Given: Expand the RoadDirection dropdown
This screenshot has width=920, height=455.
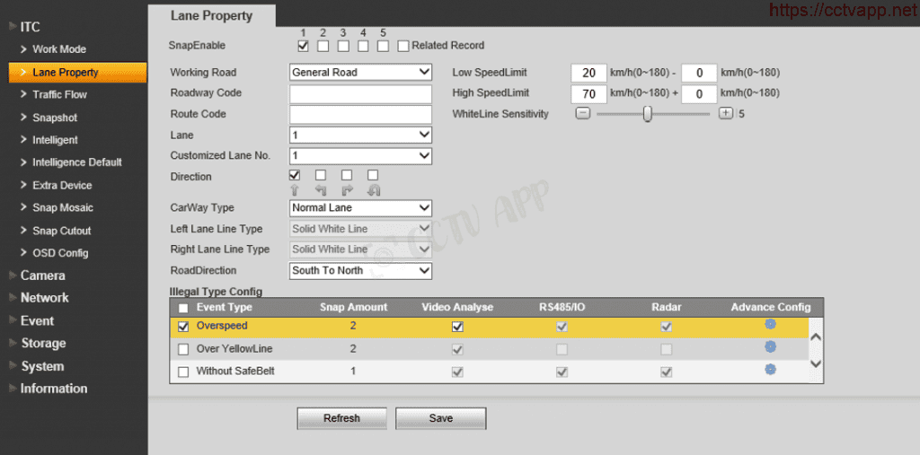Looking at the screenshot, I should coord(360,270).
